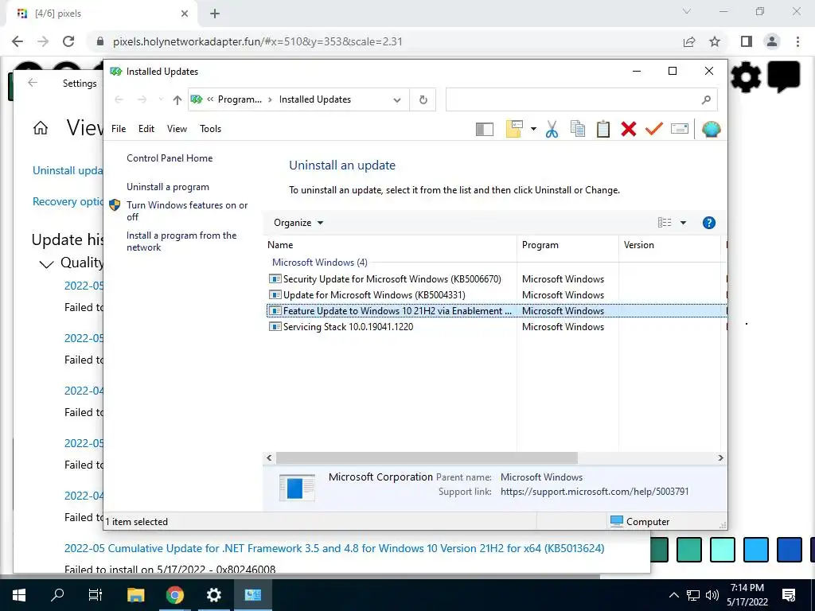815x611 pixels.
Task: Open the Move To dropdown arrow in toolbar
Action: pos(533,129)
